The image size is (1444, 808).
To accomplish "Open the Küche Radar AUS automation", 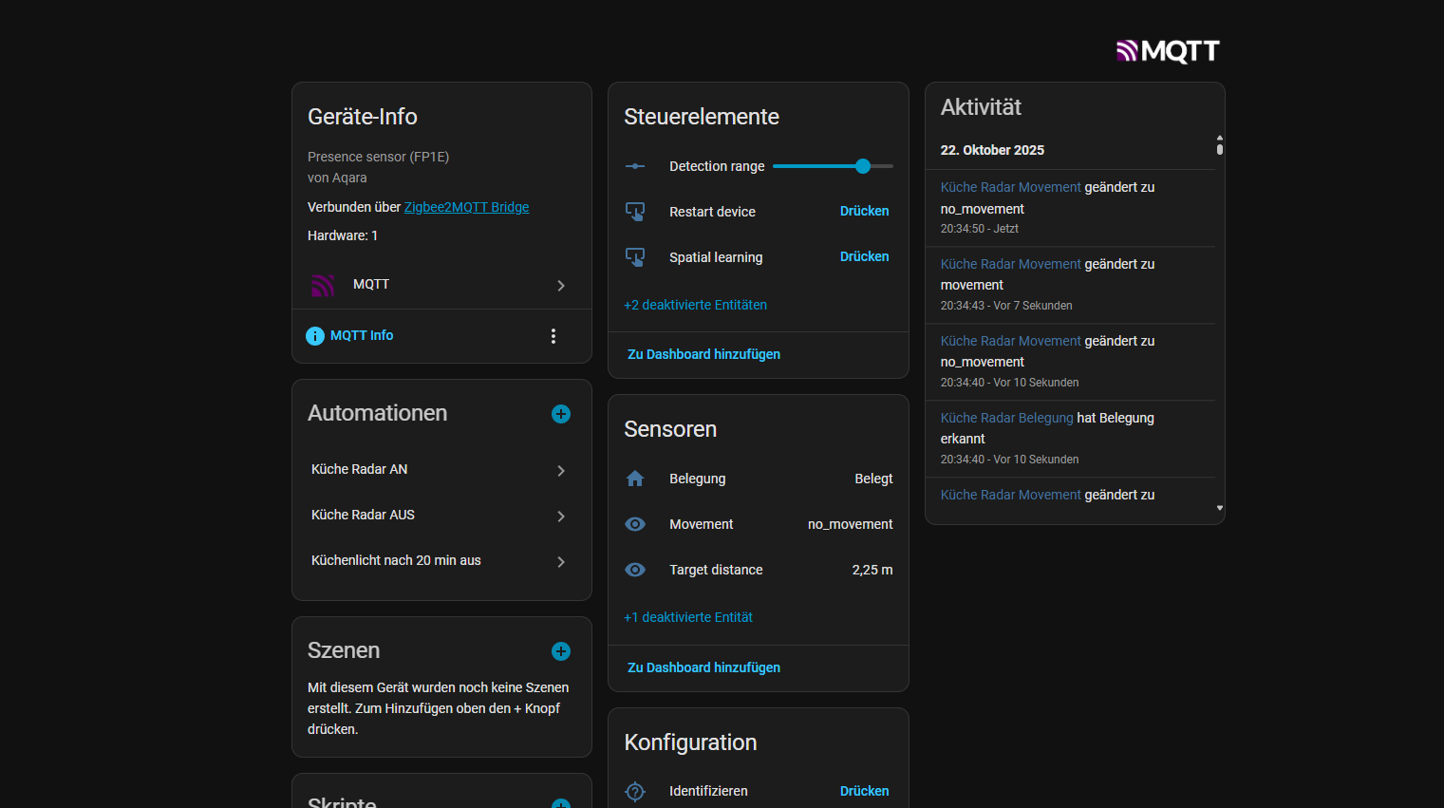I will [441, 516].
